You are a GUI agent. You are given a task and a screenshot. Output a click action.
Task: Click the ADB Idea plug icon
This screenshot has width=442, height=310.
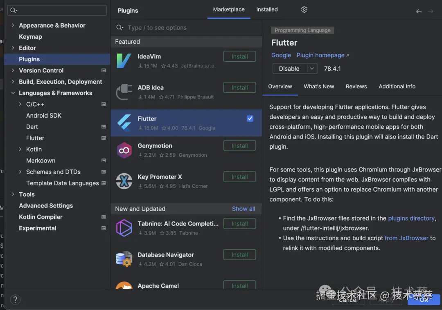click(124, 92)
